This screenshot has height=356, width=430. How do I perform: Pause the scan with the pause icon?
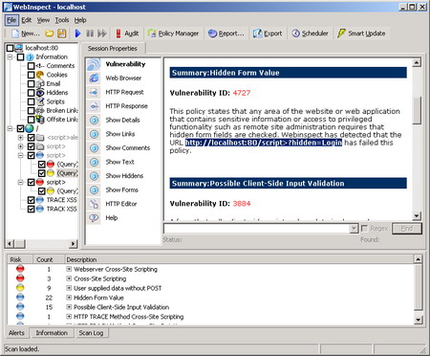tap(90, 33)
